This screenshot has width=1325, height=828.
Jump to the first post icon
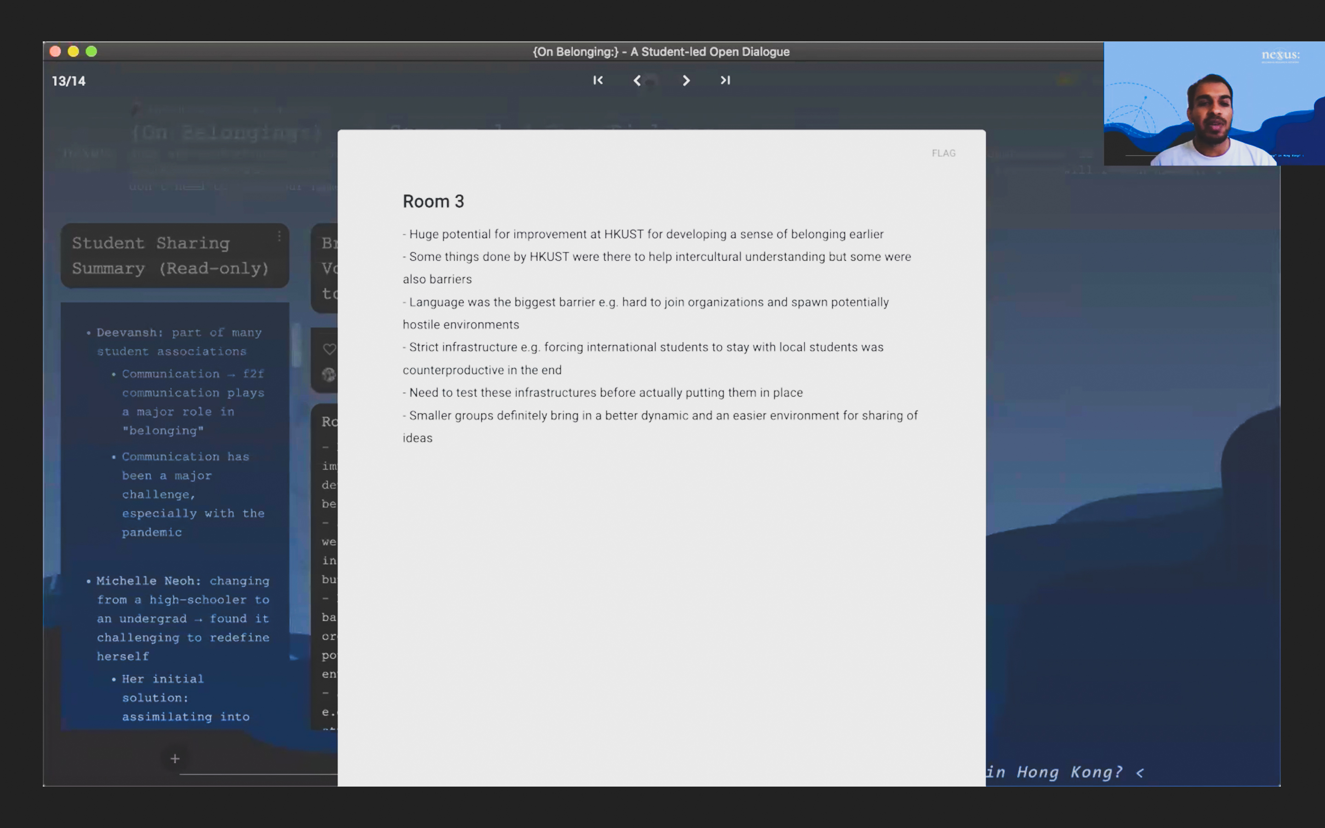(598, 80)
